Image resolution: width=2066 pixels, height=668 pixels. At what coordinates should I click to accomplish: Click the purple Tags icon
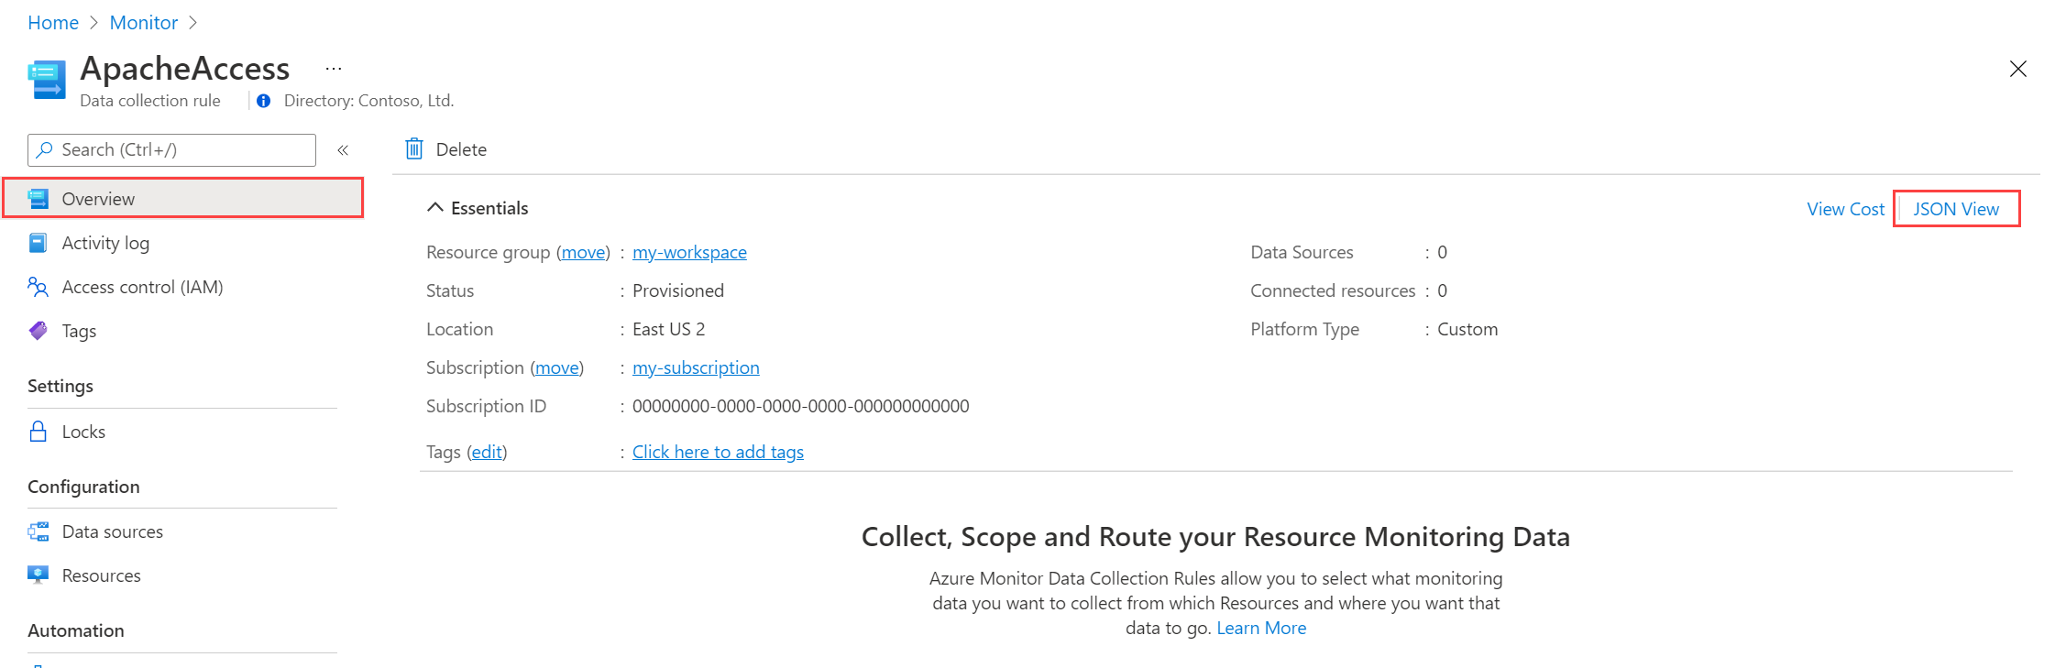38,331
